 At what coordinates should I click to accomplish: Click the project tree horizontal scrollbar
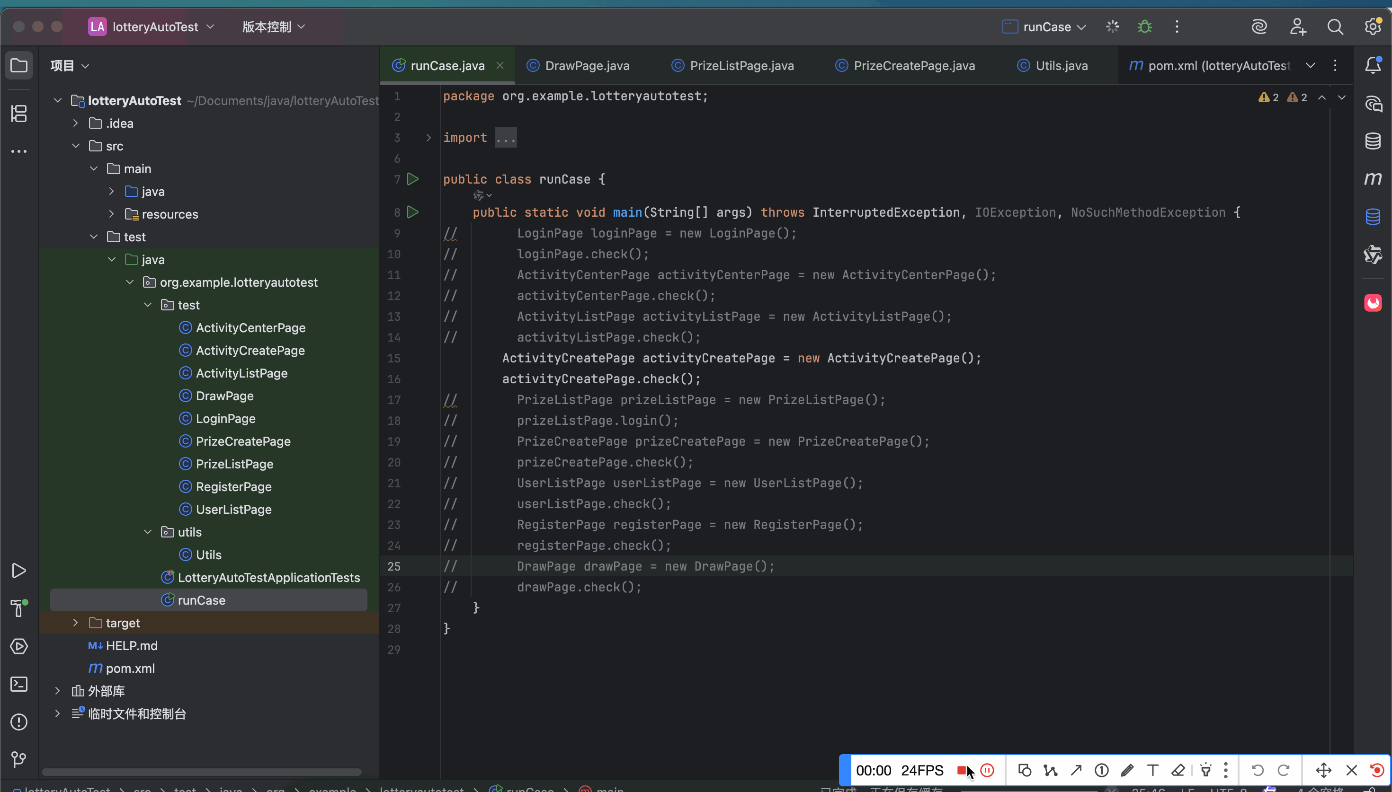click(201, 772)
